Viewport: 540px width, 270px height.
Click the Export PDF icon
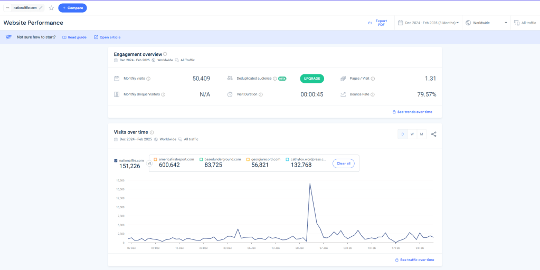pos(370,23)
